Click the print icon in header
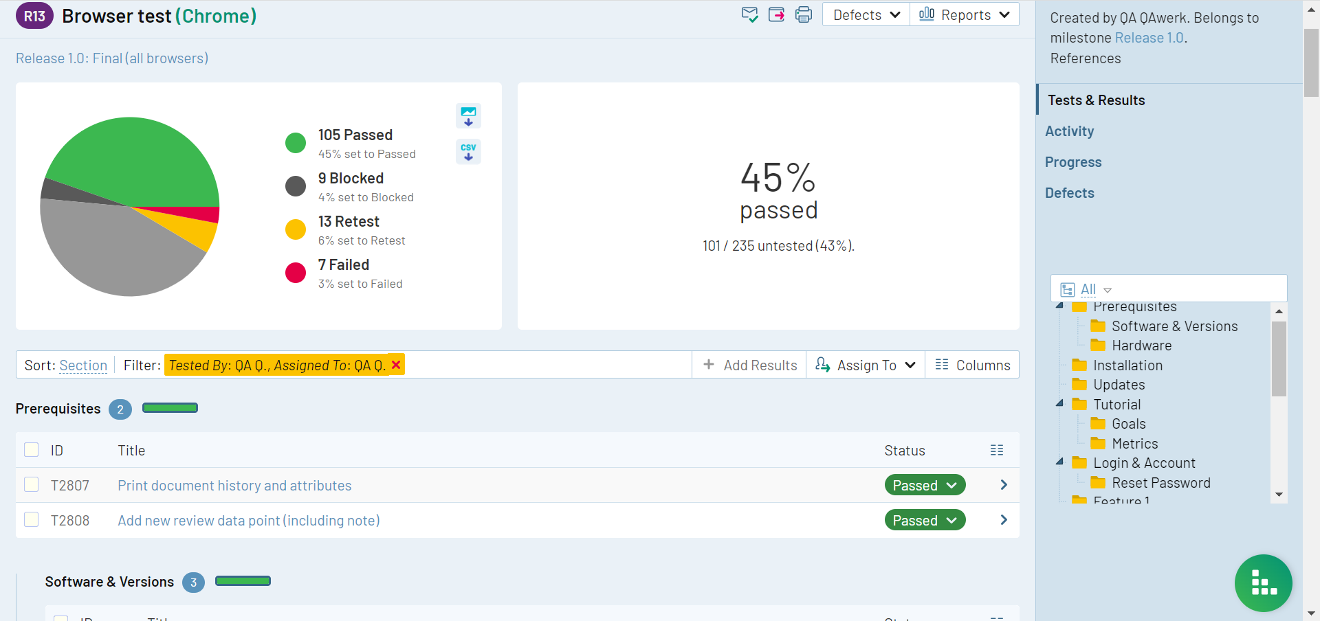1320x621 pixels. (x=804, y=14)
